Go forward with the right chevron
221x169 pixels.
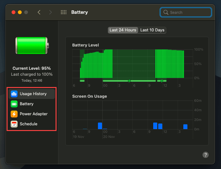[x=50, y=12]
